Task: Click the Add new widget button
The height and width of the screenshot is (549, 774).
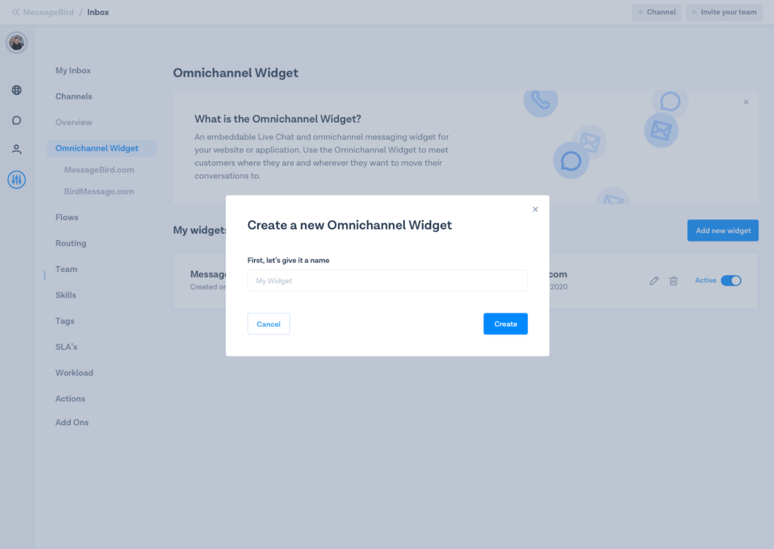Action: pos(723,230)
